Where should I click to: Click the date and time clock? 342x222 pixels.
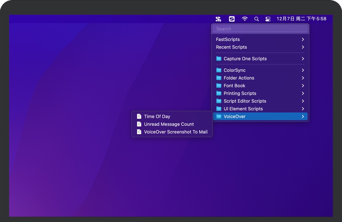301,19
